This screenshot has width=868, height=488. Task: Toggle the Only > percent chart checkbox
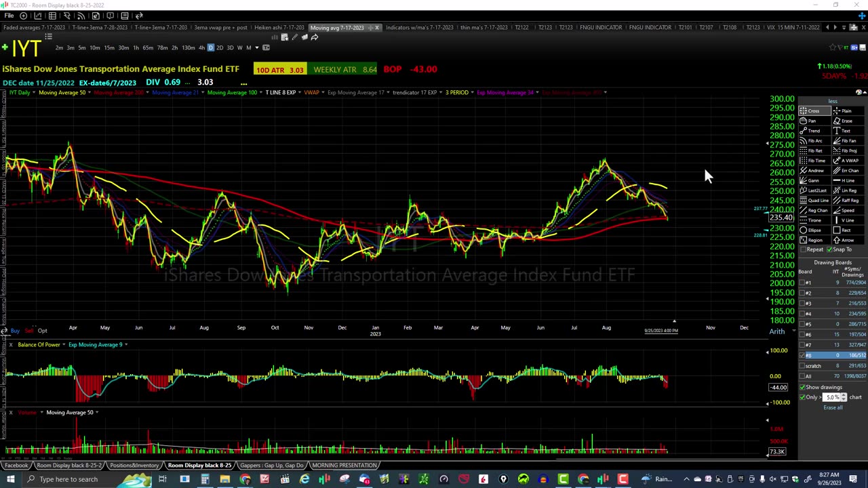(x=802, y=397)
